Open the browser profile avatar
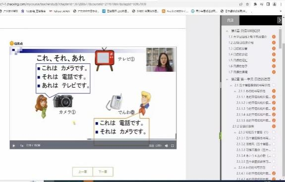This screenshot has height=182, width=285. 275,4
